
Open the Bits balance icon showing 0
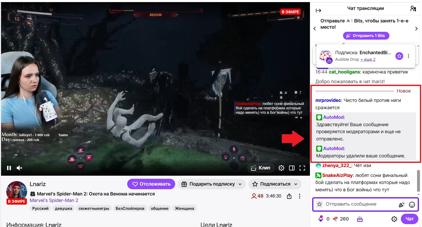pyautogui.click(x=321, y=219)
